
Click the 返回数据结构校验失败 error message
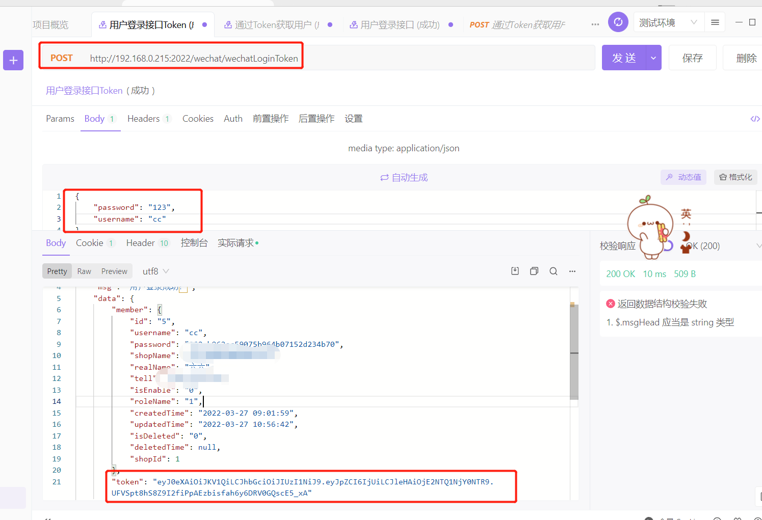pos(662,304)
